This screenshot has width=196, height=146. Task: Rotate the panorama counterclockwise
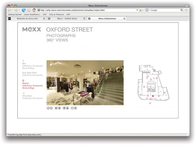48,108
